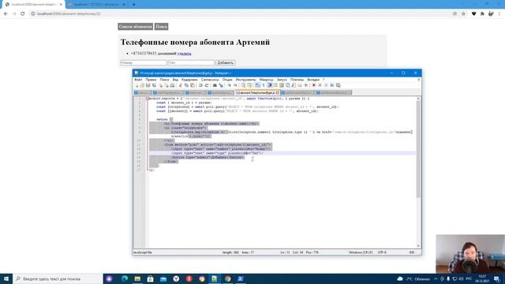The width and height of the screenshot is (505, 284).
Task: Close the abonentTelephones@get.js tab
Action: 277,93
